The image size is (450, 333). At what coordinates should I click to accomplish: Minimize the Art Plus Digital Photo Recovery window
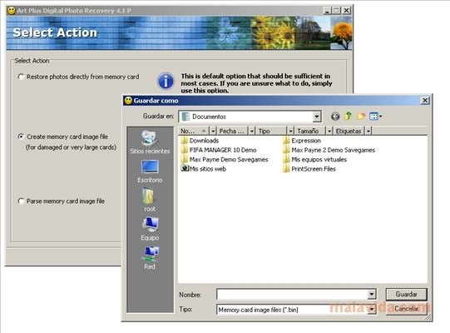tap(327, 11)
